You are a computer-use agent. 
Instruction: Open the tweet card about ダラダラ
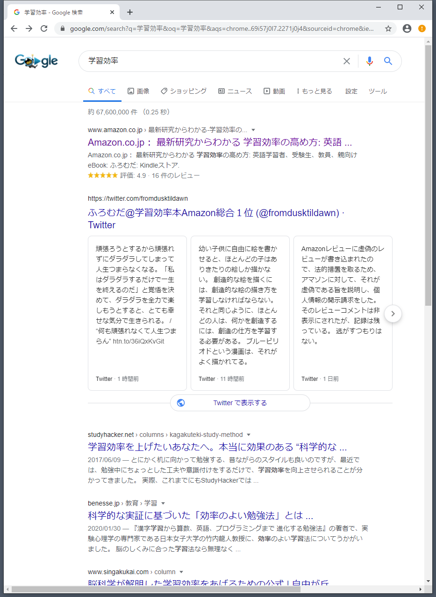[137, 313]
